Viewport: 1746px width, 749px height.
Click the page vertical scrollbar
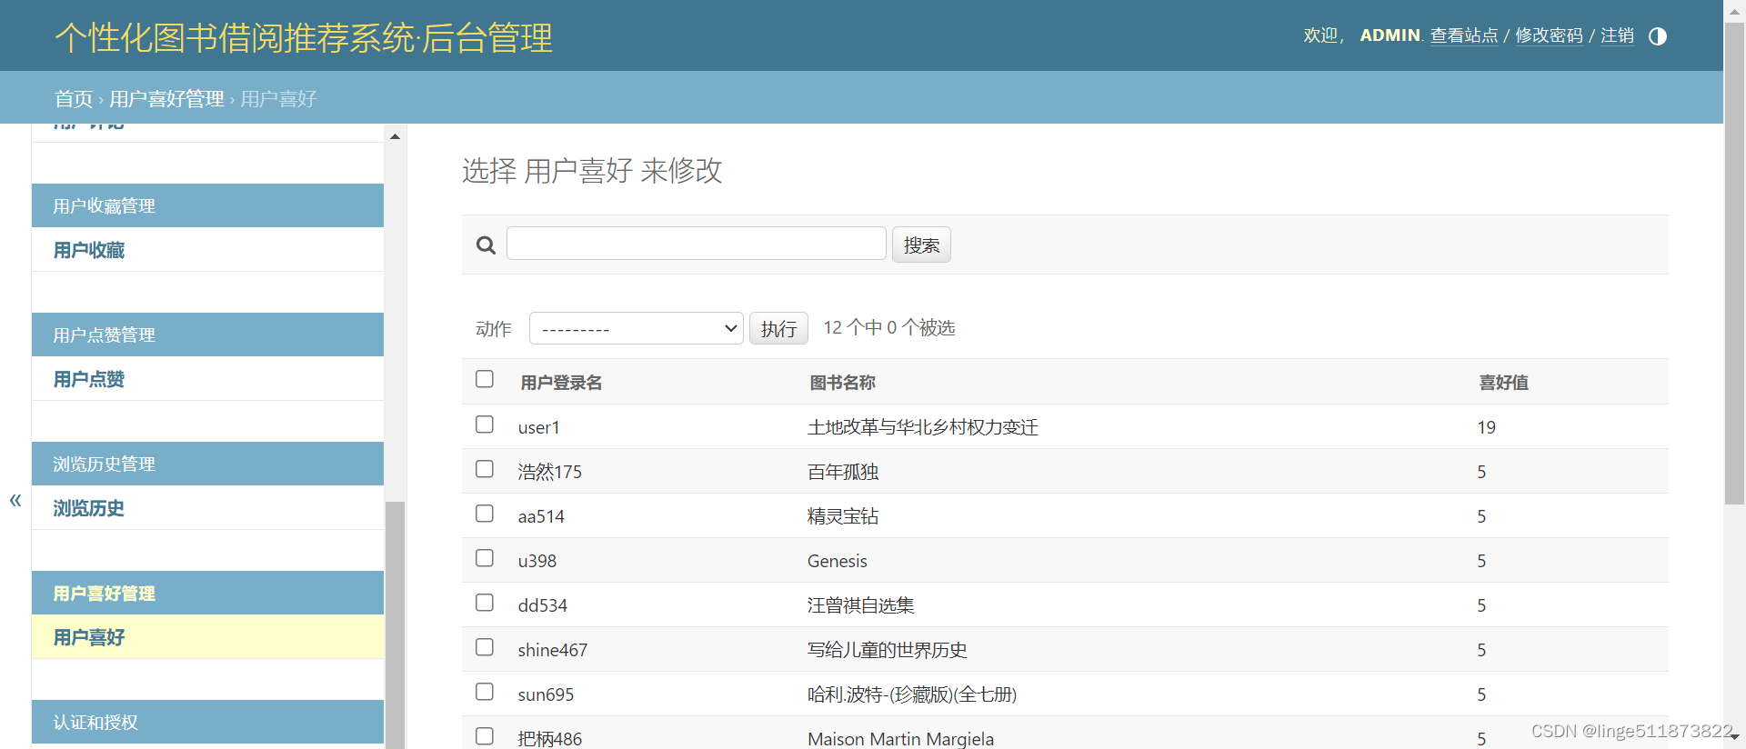(x=1735, y=264)
